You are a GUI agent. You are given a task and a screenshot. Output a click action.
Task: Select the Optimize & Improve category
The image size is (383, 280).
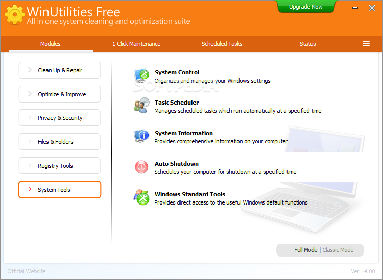coord(60,94)
